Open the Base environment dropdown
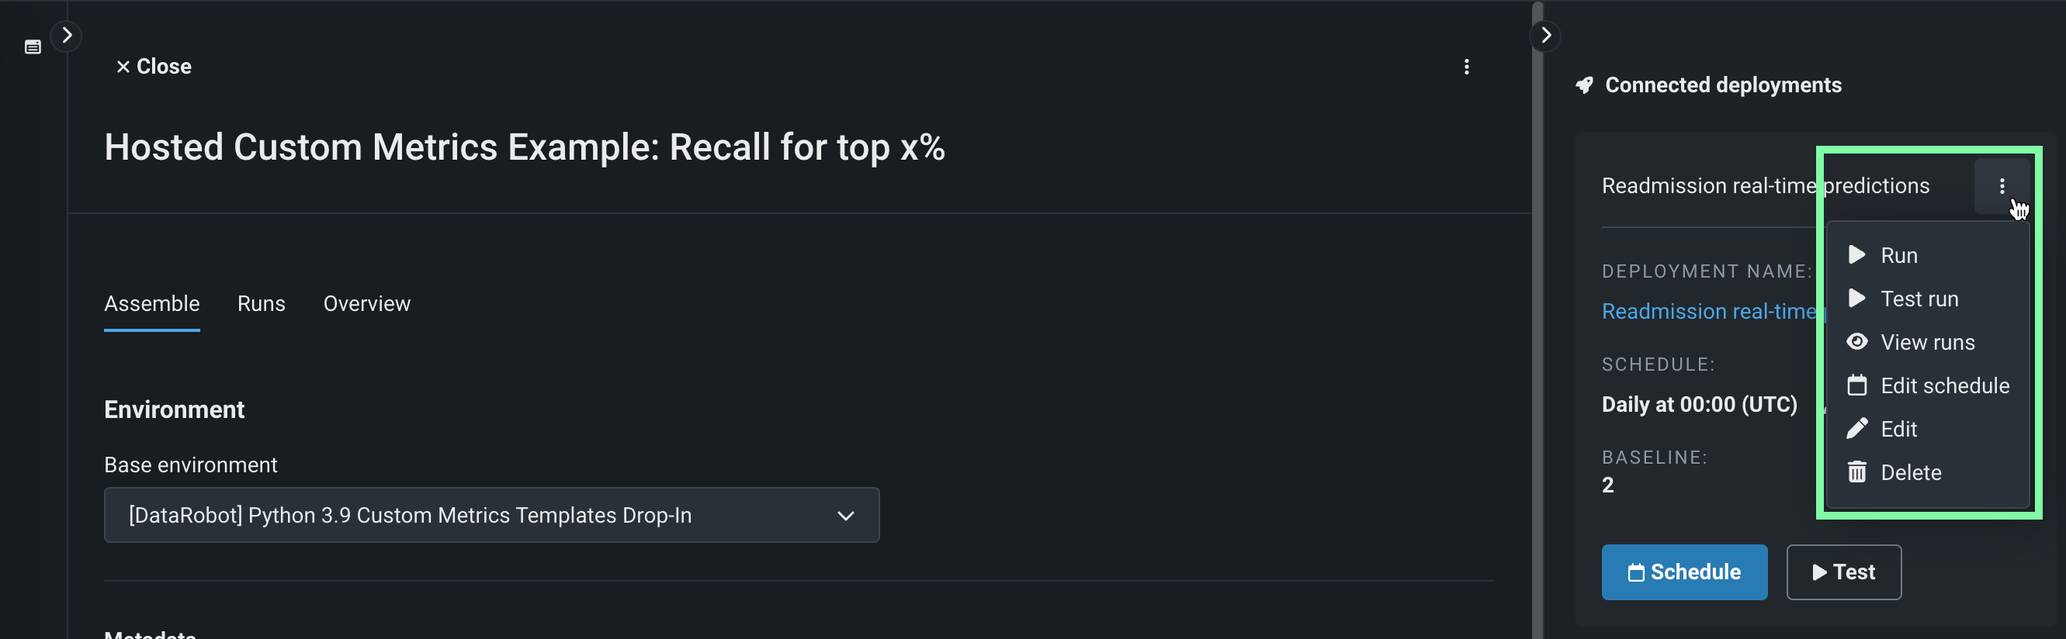 tap(491, 515)
